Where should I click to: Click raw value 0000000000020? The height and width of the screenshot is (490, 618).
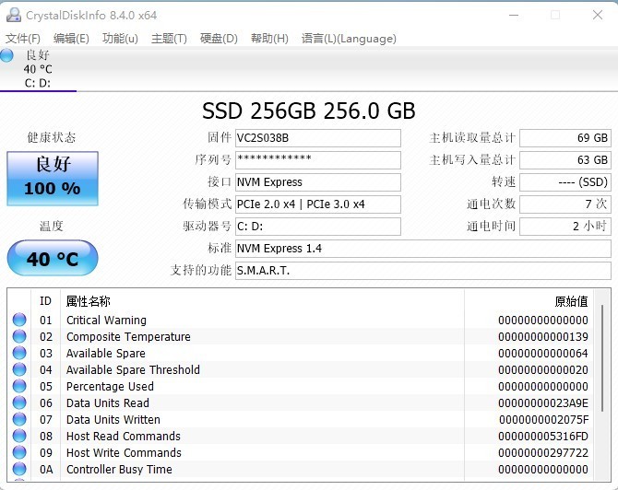tap(543, 369)
